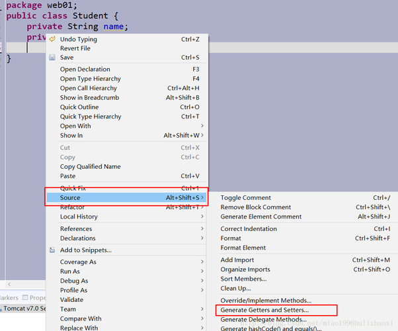Click the Save floppy disk icon
This screenshot has width=398, height=331.
52,58
